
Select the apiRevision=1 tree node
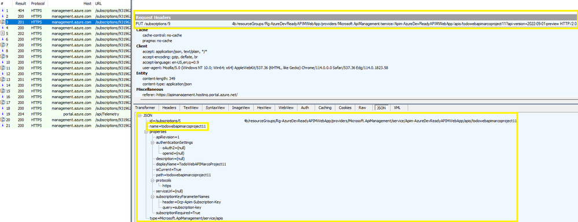pyautogui.click(x=167, y=137)
